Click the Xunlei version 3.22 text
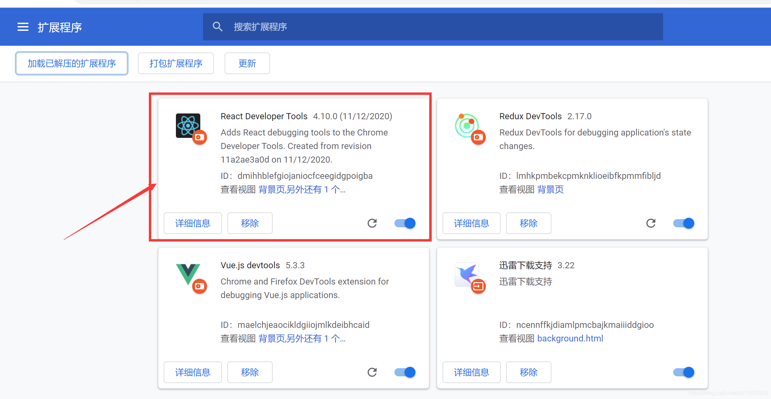Viewport: 771px width, 399px height. point(566,265)
